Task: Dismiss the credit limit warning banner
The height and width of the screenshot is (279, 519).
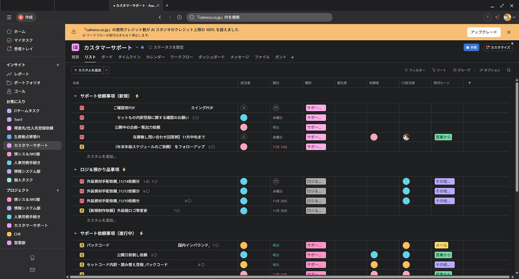Action: pos(509,32)
